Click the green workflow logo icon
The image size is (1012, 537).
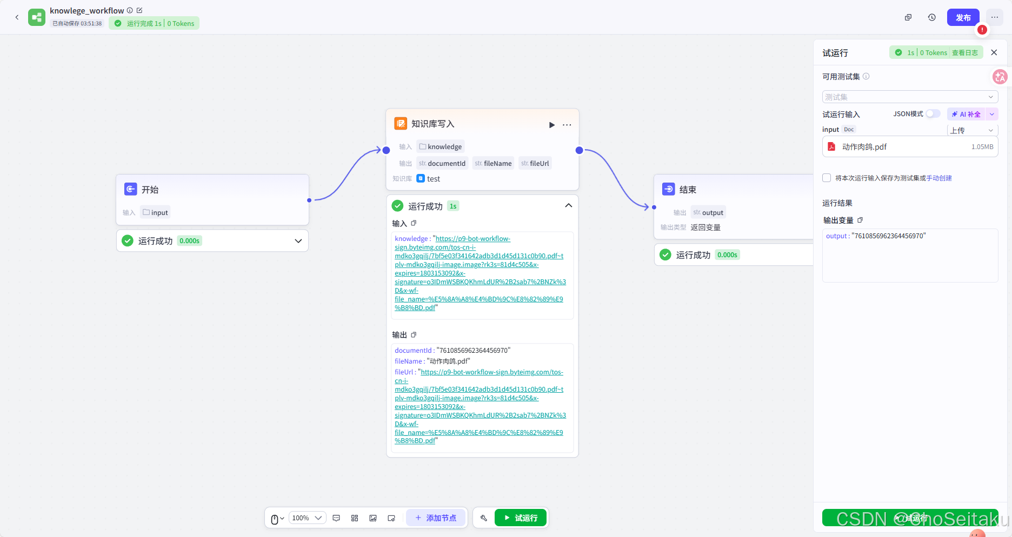tap(37, 17)
